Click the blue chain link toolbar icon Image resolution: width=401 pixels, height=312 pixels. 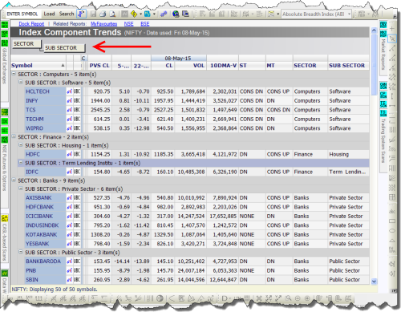click(164, 14)
